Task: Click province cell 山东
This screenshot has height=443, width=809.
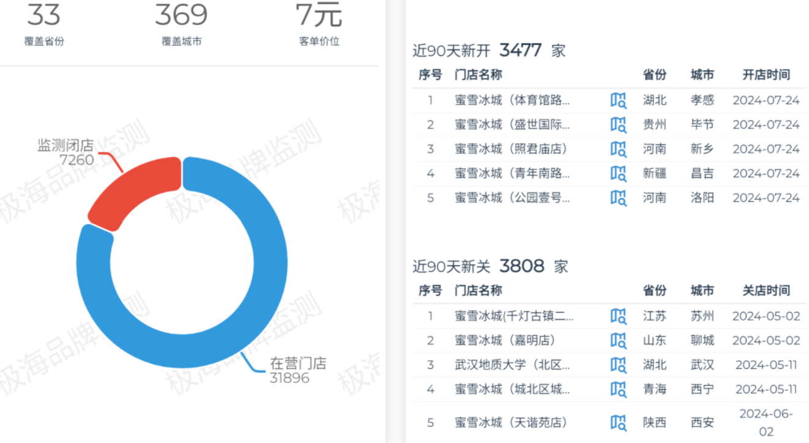Action: [x=655, y=341]
